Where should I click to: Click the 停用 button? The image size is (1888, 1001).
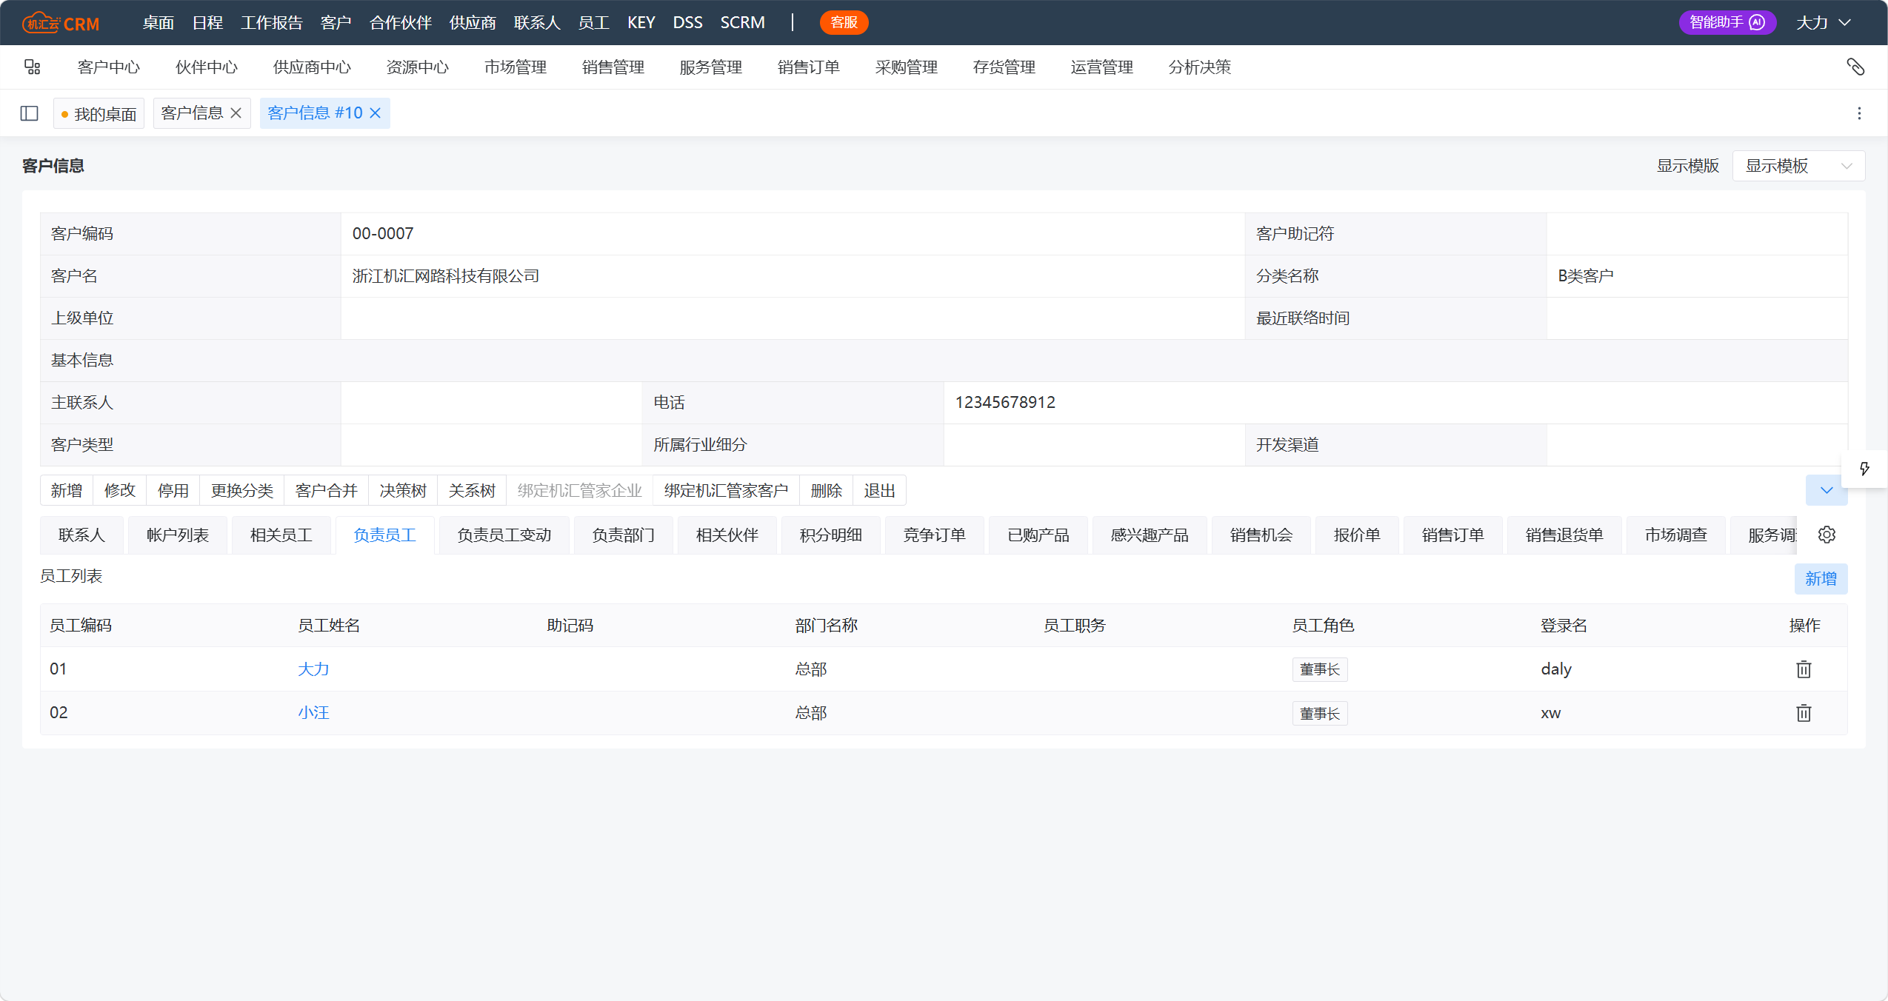173,490
